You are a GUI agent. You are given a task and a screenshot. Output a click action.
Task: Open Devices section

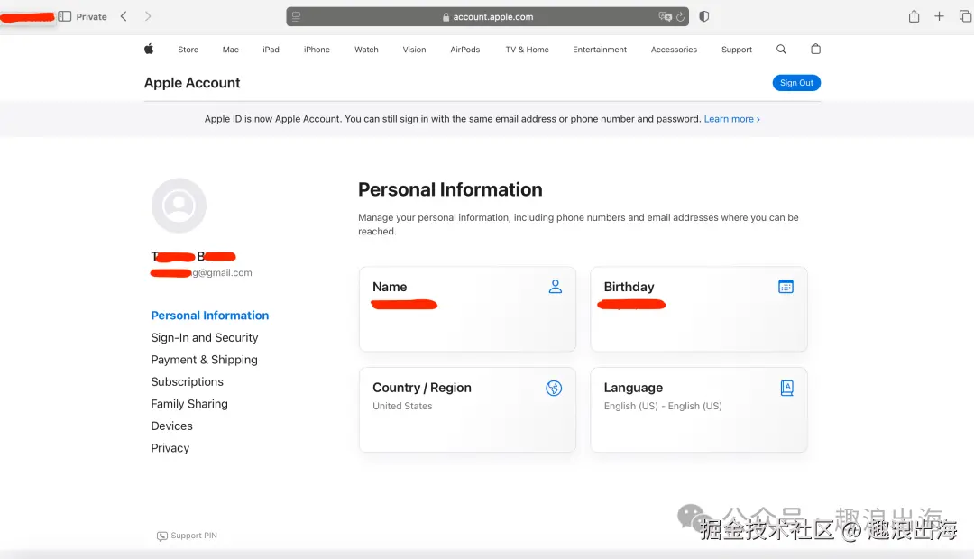click(x=171, y=426)
